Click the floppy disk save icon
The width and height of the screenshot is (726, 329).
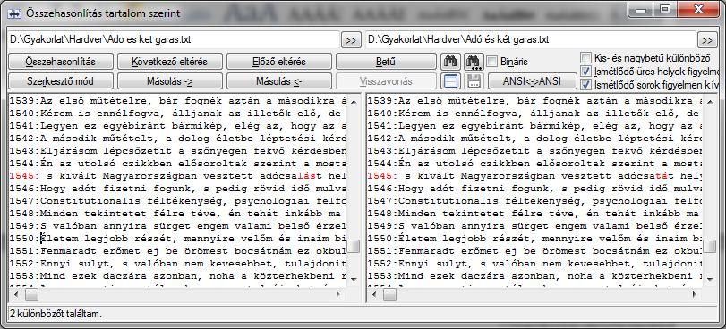pyautogui.click(x=474, y=81)
